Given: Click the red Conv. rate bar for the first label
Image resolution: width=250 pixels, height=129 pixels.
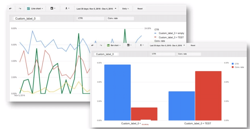Looking at the screenshot, I should pos(144,114).
